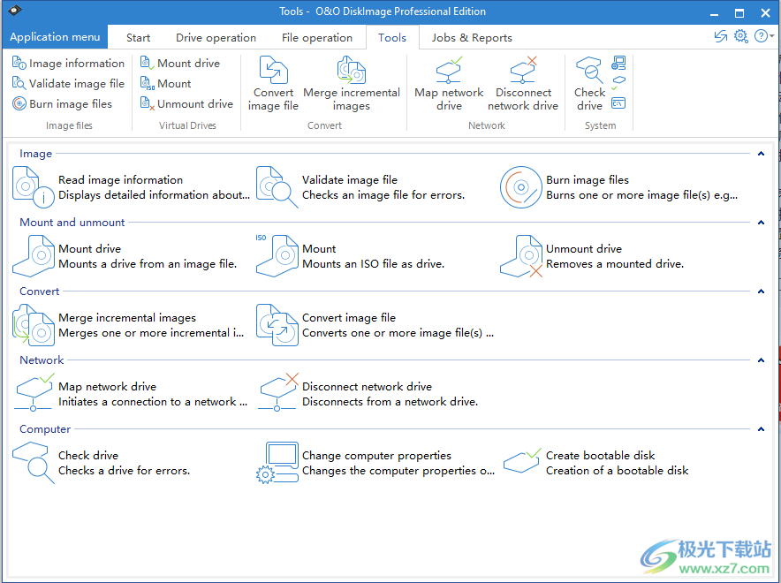Collapse the Image section
This screenshot has height=583, width=781.
(761, 153)
